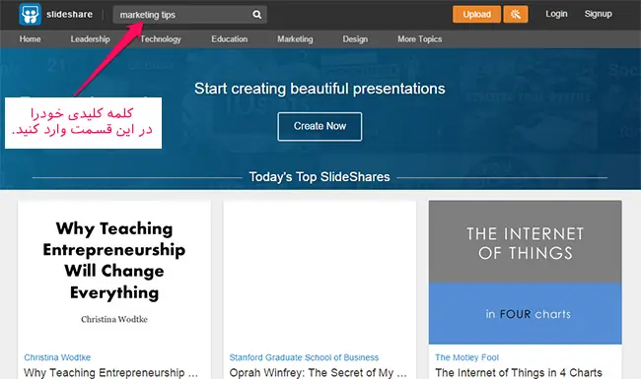This screenshot has height=379, width=641.
Task: Open the blank Oprah Winfrey slide thumbnail
Action: pos(320,273)
